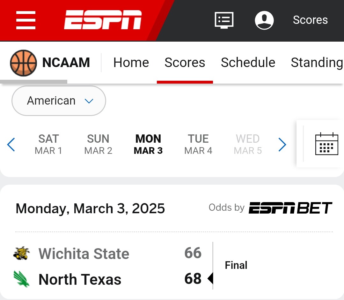Expand the American conference dropdown

[59, 101]
